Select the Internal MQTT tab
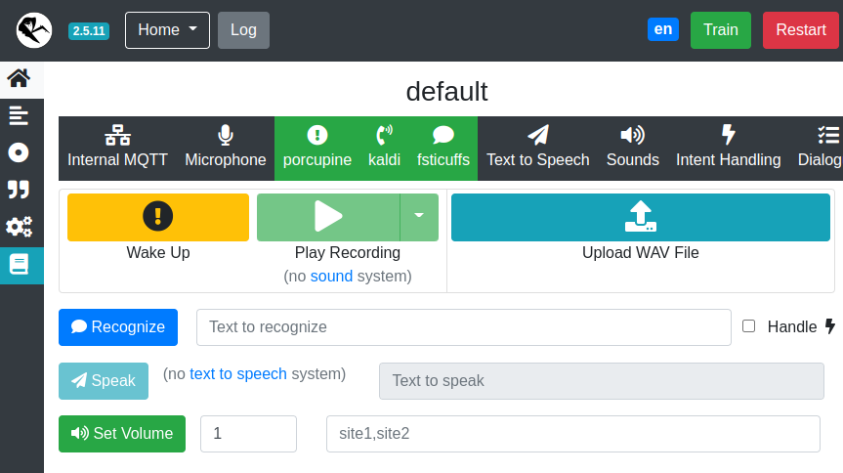The image size is (843, 473). [117, 149]
